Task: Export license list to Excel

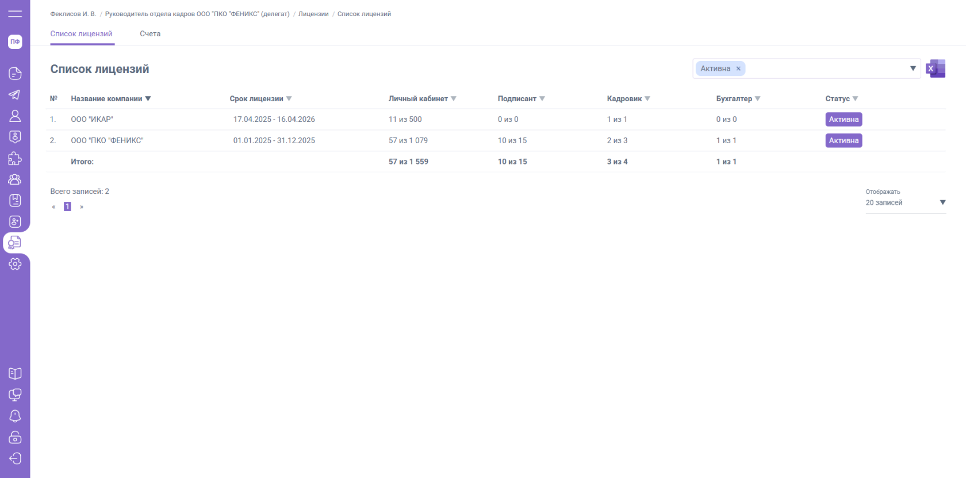Action: (x=936, y=68)
